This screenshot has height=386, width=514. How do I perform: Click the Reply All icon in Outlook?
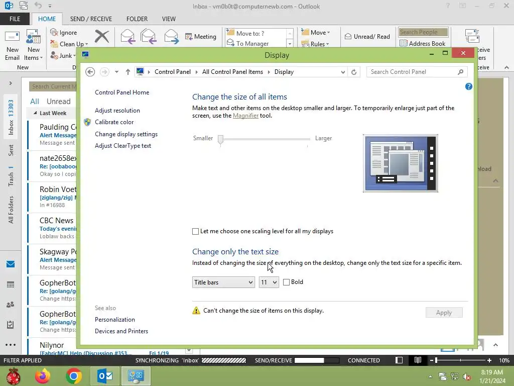pos(148,36)
